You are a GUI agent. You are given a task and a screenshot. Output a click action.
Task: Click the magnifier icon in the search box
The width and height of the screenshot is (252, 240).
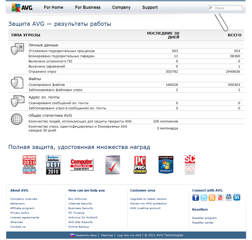[x=211, y=8]
